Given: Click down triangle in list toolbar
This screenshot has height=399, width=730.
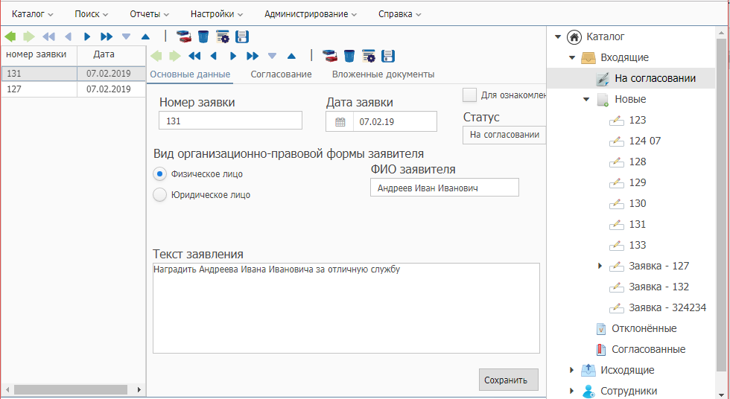Looking at the screenshot, I should point(126,36).
